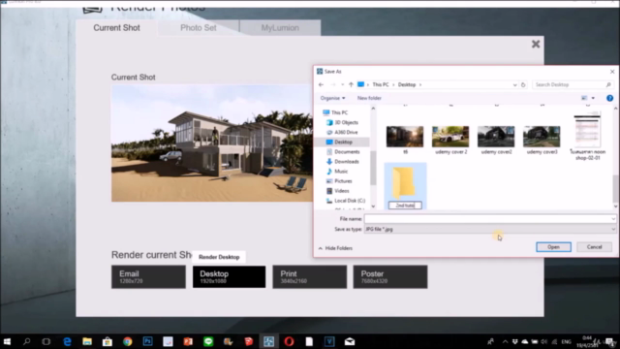Cancel the Save As dialog
This screenshot has width=620, height=349.
click(594, 247)
